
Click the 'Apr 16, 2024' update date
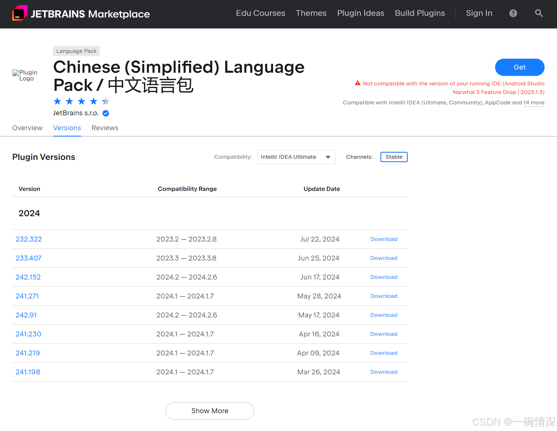319,334
